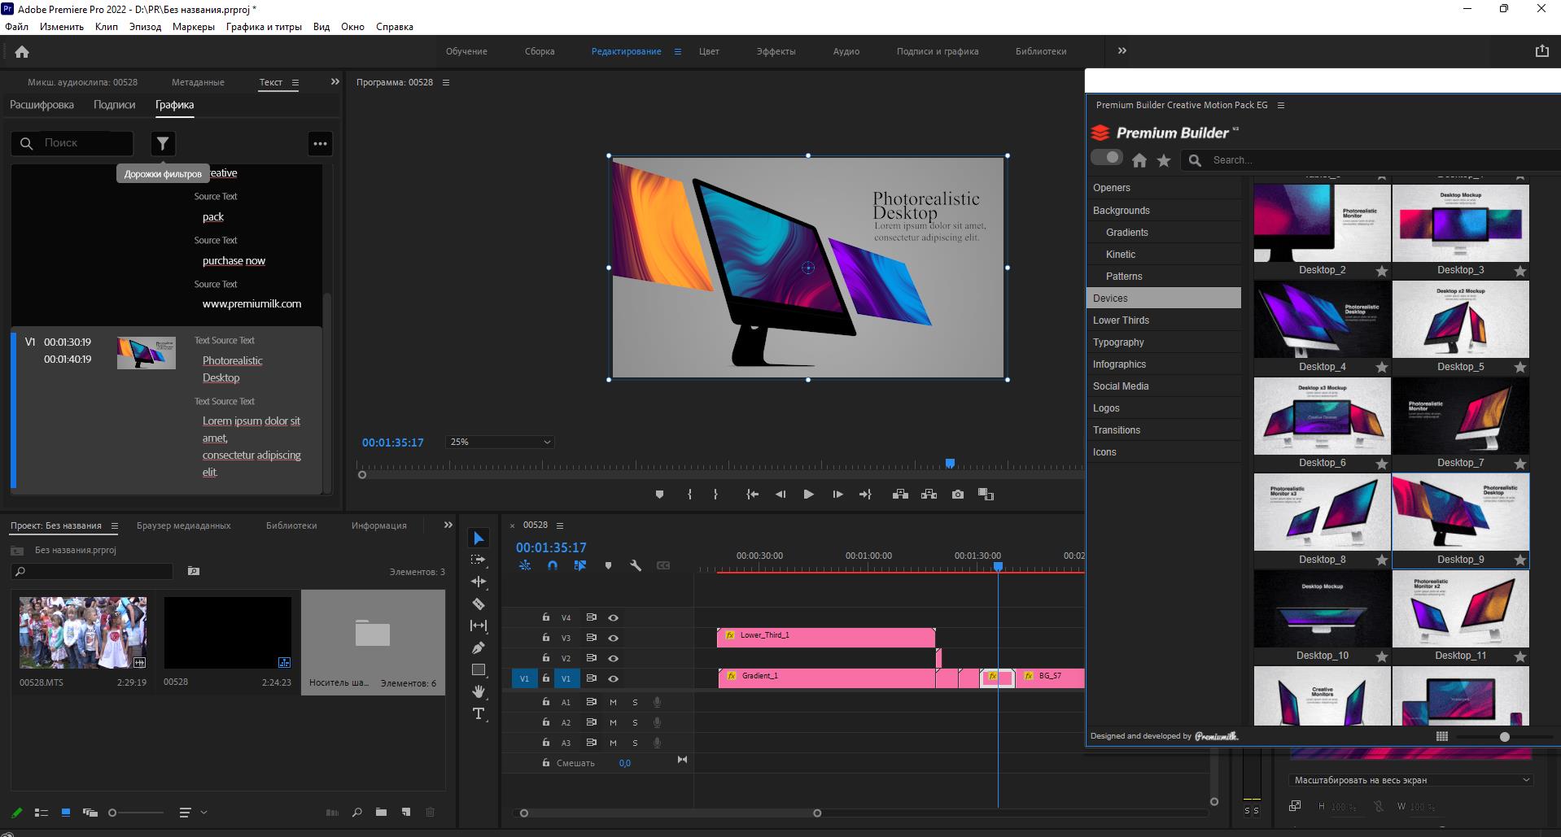Select the Razor tool
Viewport: 1561px width, 837px height.
point(479,604)
